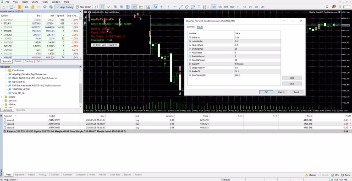Image resolution: width=352 pixels, height=181 pixels.
Task: Toggle the Algo Trading button
Action: tap(65, 7)
